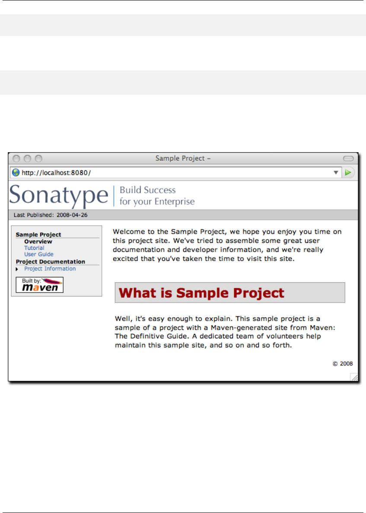Click the window resize grip icon

354,377
